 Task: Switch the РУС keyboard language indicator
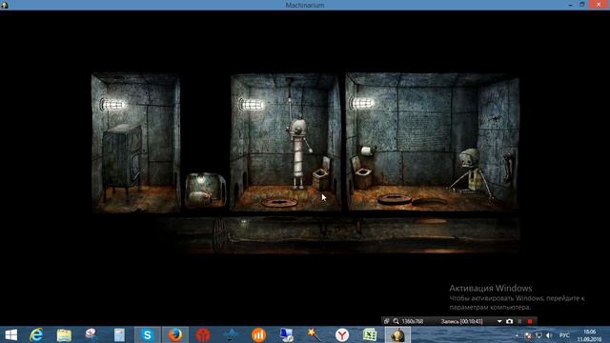pyautogui.click(x=564, y=335)
